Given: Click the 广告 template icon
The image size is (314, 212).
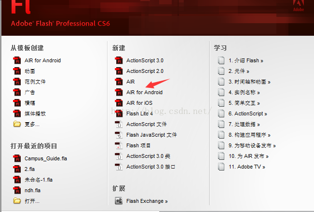Looking at the screenshot, I should pos(17,92).
